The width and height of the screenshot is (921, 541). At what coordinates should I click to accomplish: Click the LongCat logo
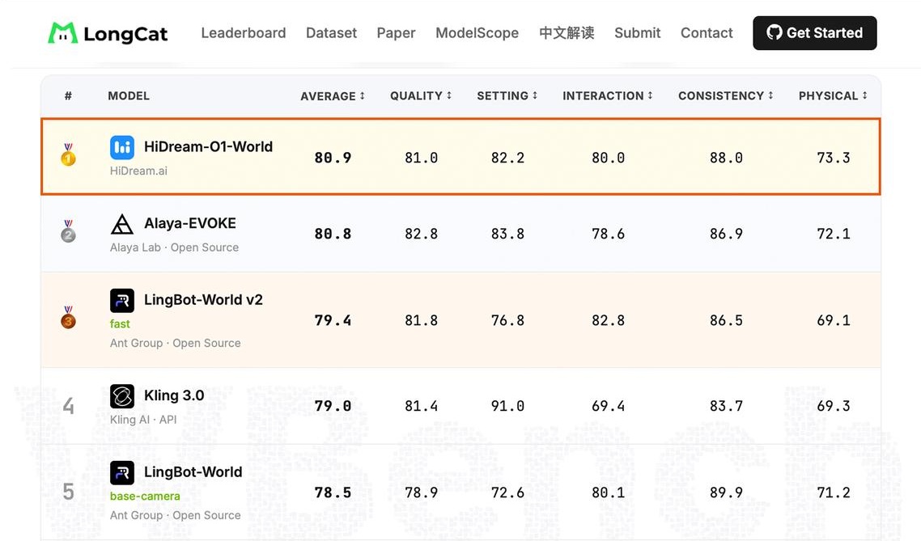pos(108,33)
